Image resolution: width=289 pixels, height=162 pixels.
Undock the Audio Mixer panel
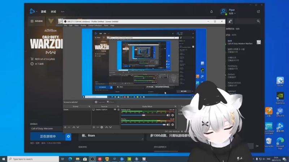[x=175, y=106]
